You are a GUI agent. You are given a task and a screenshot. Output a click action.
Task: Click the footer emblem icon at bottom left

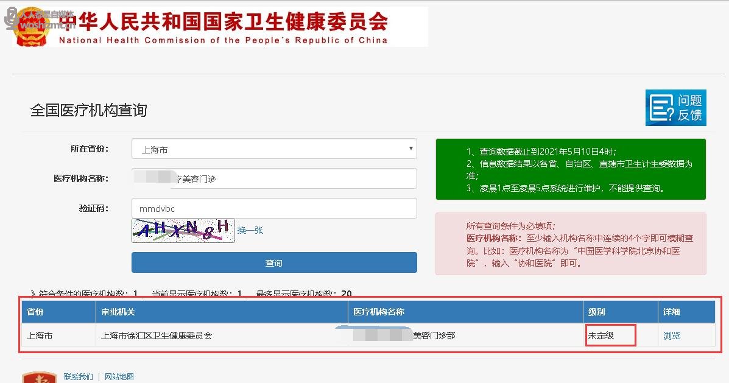pyautogui.click(x=39, y=378)
